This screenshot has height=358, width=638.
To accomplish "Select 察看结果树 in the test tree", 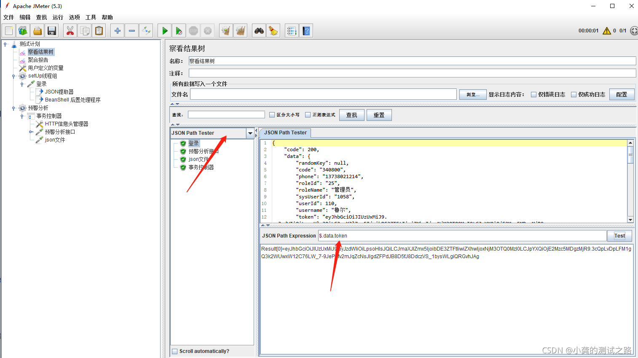I will [x=41, y=52].
